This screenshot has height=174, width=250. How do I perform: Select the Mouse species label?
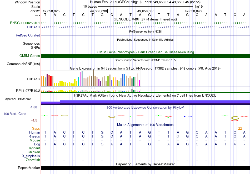[x=35, y=140]
